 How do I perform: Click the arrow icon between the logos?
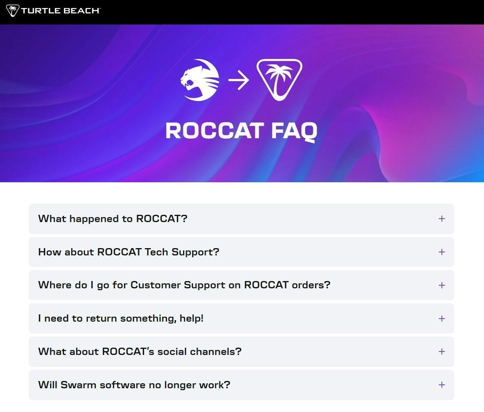pyautogui.click(x=239, y=80)
